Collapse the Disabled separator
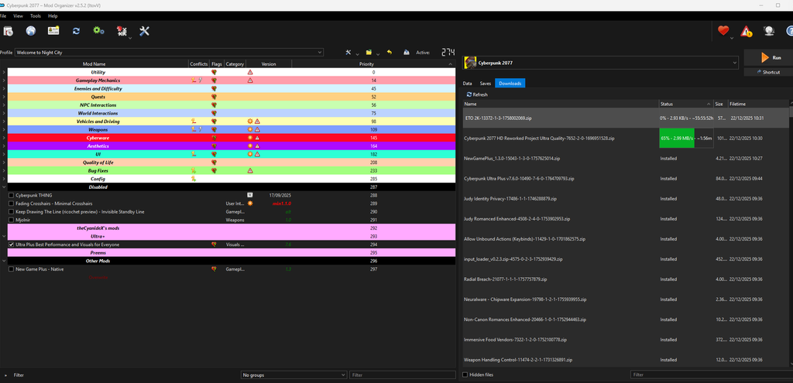 4,187
